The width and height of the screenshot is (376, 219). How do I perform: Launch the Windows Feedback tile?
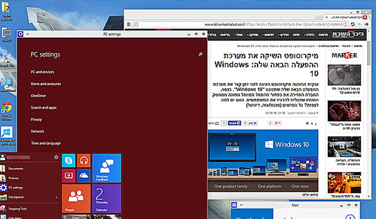(x=107, y=168)
